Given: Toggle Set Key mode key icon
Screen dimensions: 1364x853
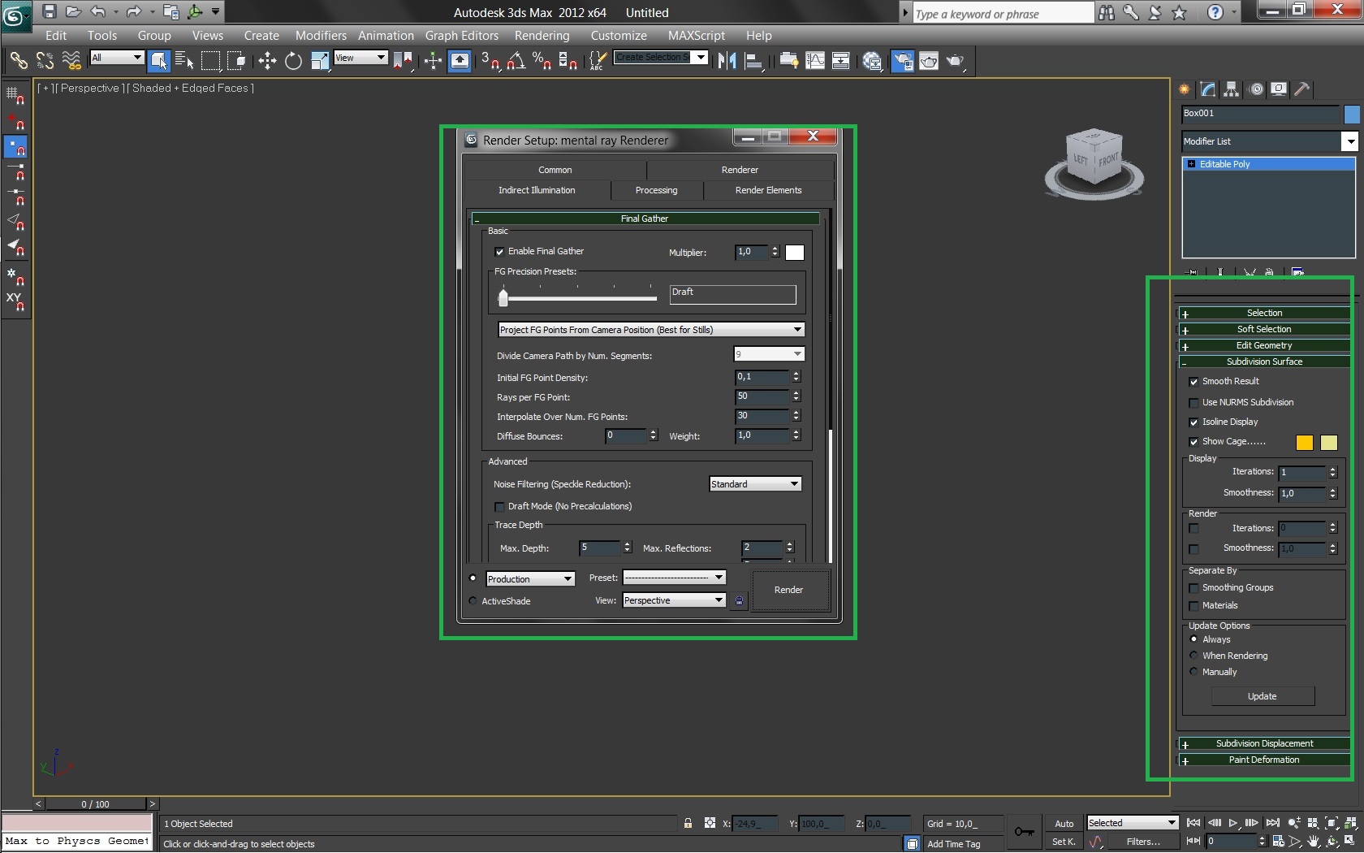Looking at the screenshot, I should (x=1025, y=832).
